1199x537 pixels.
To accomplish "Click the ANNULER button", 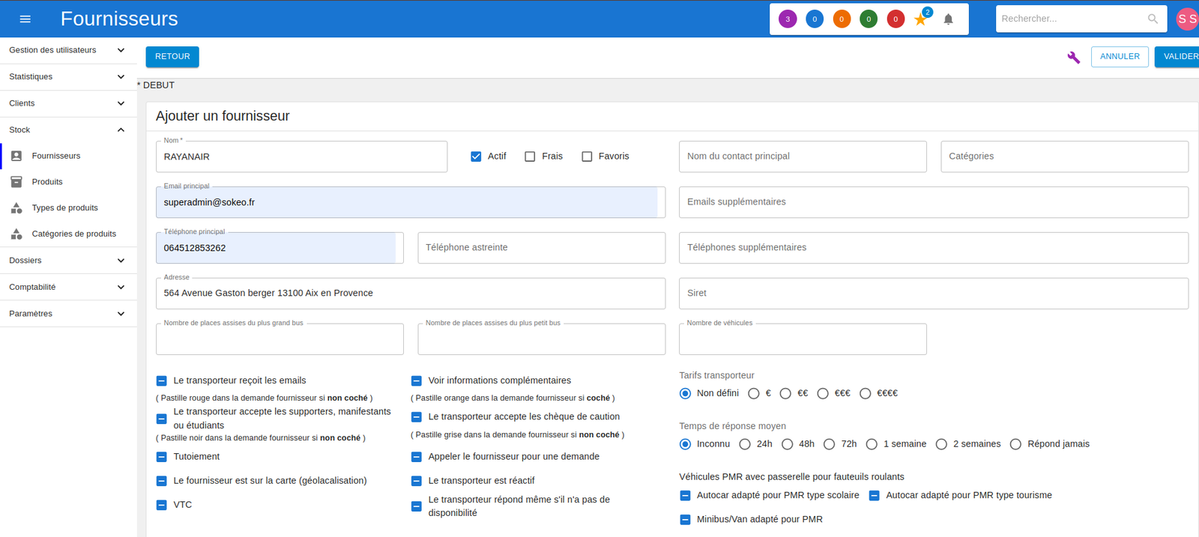I will [x=1120, y=57].
